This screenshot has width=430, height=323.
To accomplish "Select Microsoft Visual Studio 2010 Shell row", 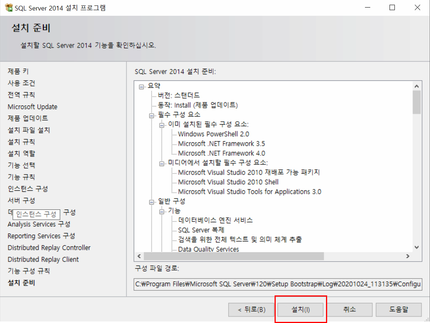I will (228, 182).
